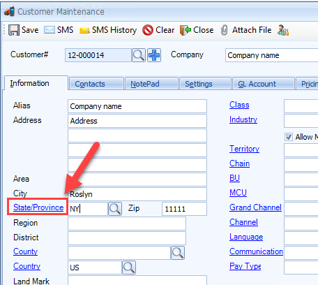Open the Grand Channel link

(x=255, y=207)
